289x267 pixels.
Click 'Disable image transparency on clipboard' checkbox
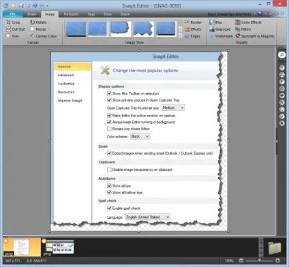click(109, 170)
